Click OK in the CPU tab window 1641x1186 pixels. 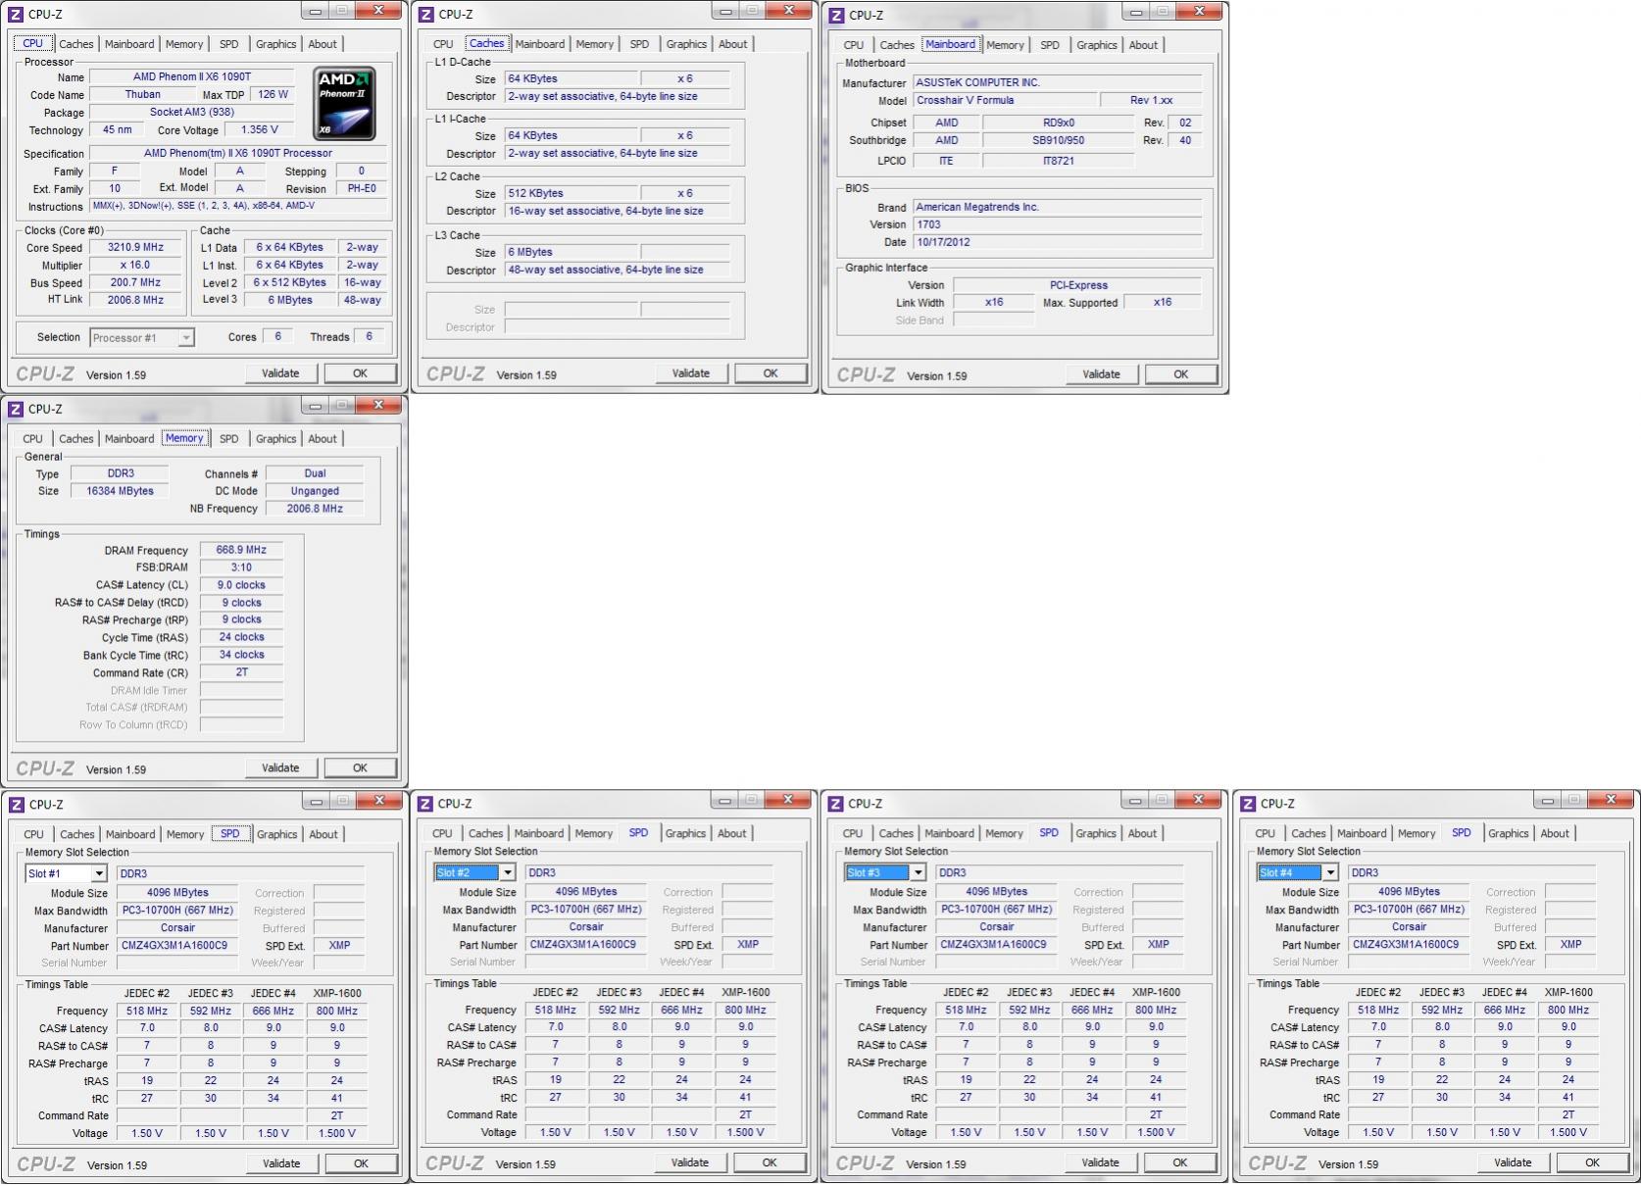click(360, 373)
